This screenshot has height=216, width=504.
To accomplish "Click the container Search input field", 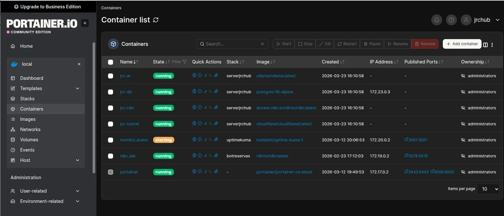I will coord(232,44).
